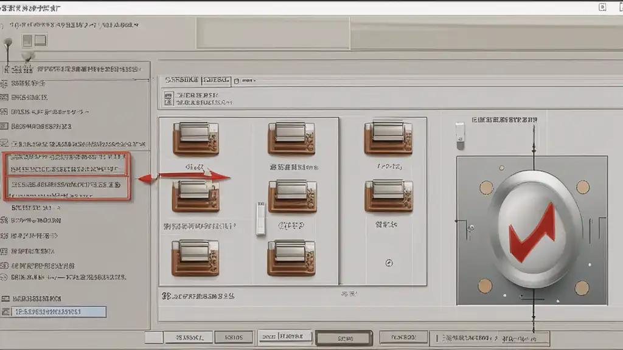Click the small blank square button starting the bottom row

click(154, 337)
